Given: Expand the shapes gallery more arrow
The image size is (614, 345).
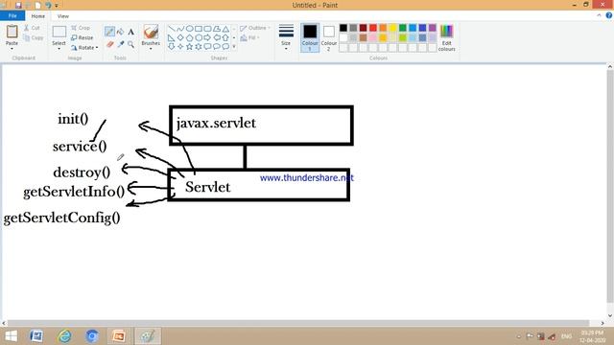Looking at the screenshot, I should pyautogui.click(x=234, y=47).
